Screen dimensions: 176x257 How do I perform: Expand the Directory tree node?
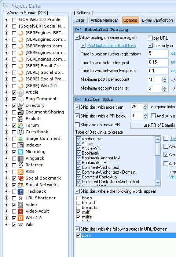(6, 106)
